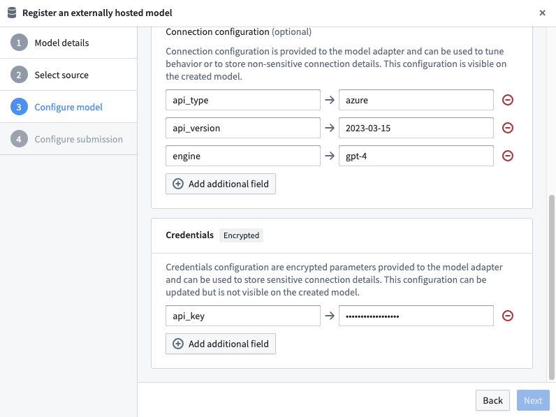The width and height of the screenshot is (556, 417).
Task: Remove the api_version configuration row
Action: (507, 128)
